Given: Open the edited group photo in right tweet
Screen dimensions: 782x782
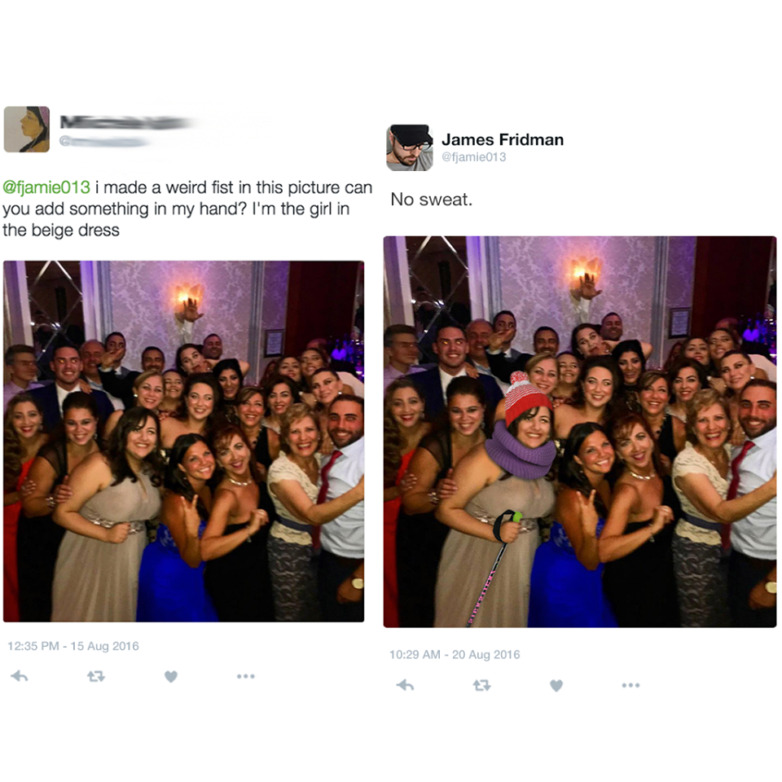Looking at the screenshot, I should [580, 432].
